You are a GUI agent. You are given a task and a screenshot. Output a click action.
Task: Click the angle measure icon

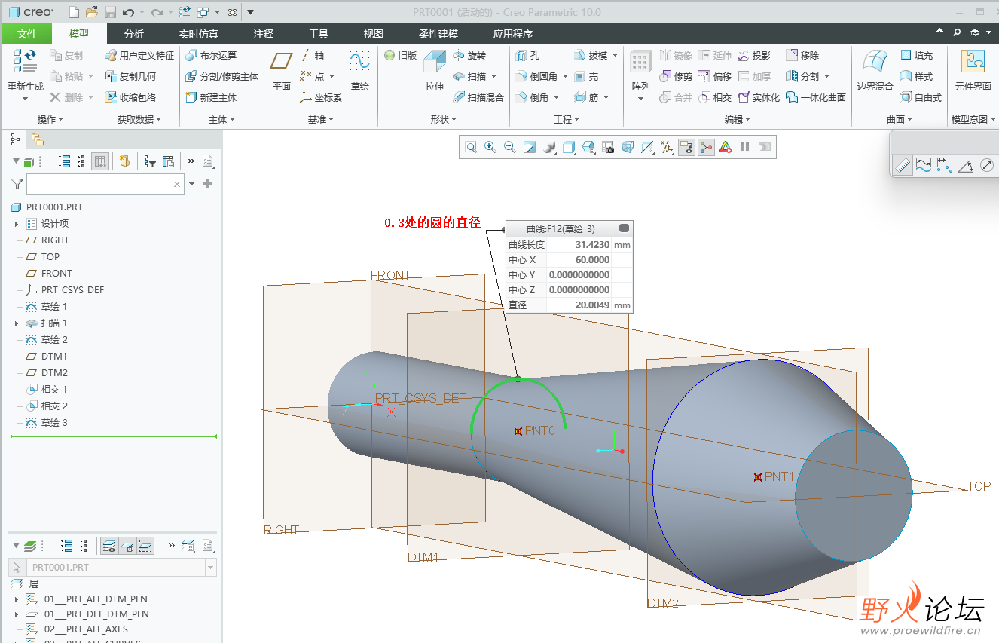click(966, 165)
